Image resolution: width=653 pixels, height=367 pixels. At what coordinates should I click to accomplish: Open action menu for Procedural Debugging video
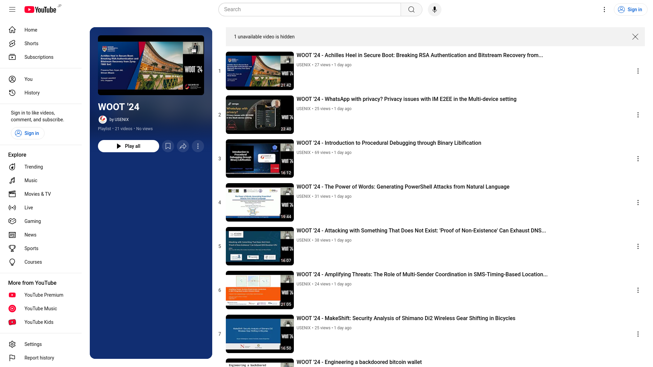[x=638, y=159]
